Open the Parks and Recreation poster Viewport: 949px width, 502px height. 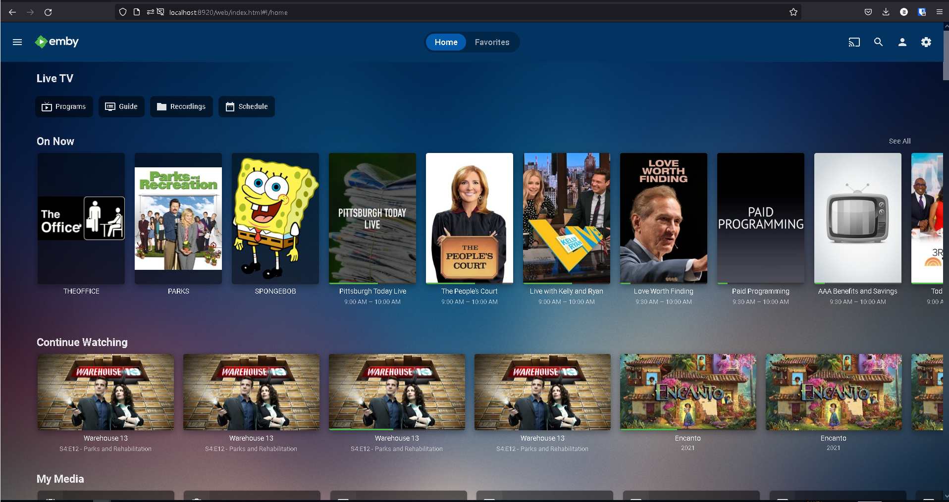tap(178, 218)
